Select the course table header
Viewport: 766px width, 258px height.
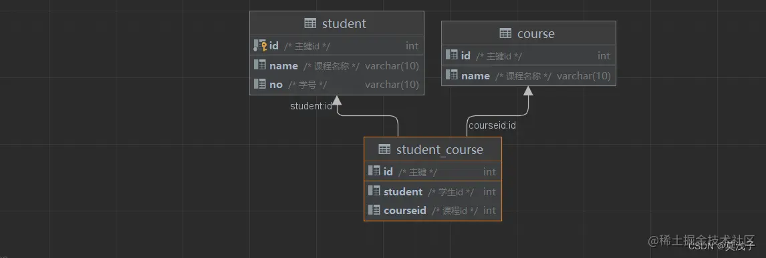click(529, 33)
